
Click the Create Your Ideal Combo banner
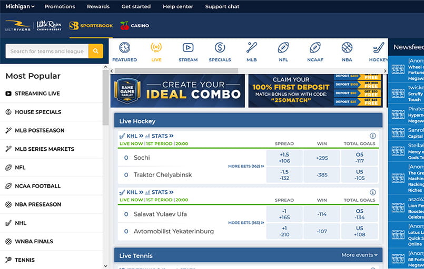pyautogui.click(x=178, y=90)
